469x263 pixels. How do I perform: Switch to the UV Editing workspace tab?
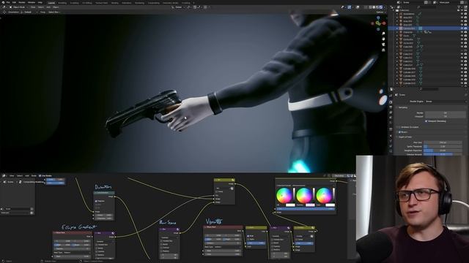coord(87,3)
